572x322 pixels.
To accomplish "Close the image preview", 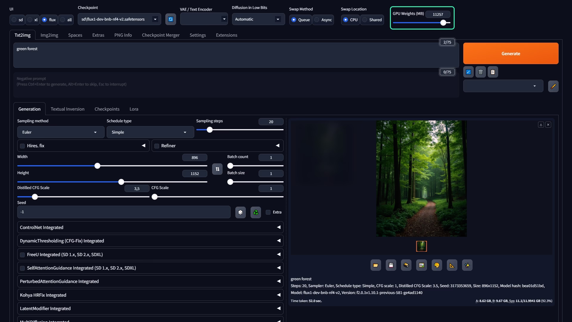I will (548, 125).
